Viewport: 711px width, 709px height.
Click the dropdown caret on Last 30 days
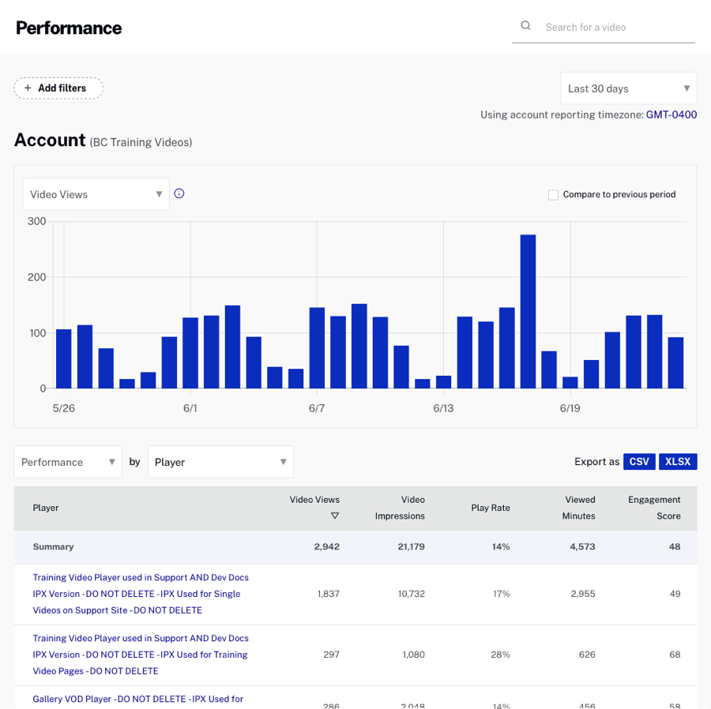[x=686, y=88]
